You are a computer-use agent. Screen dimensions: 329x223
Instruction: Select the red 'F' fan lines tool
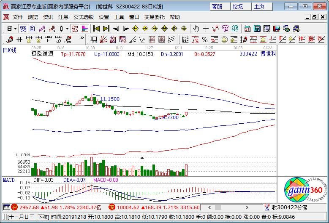click(x=283, y=40)
